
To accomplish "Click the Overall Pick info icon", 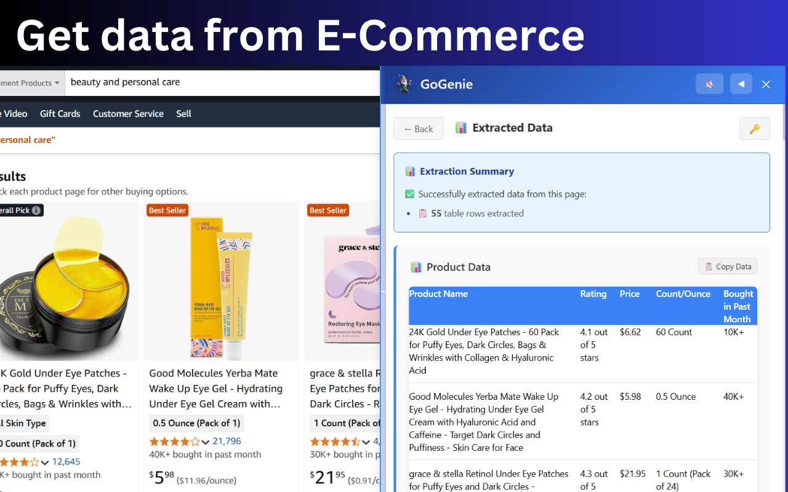I will (x=36, y=210).
